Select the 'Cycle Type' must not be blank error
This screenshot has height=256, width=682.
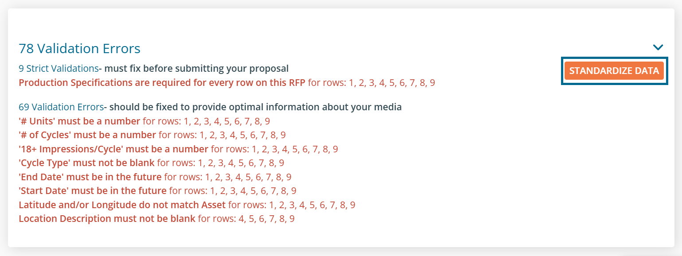click(86, 163)
